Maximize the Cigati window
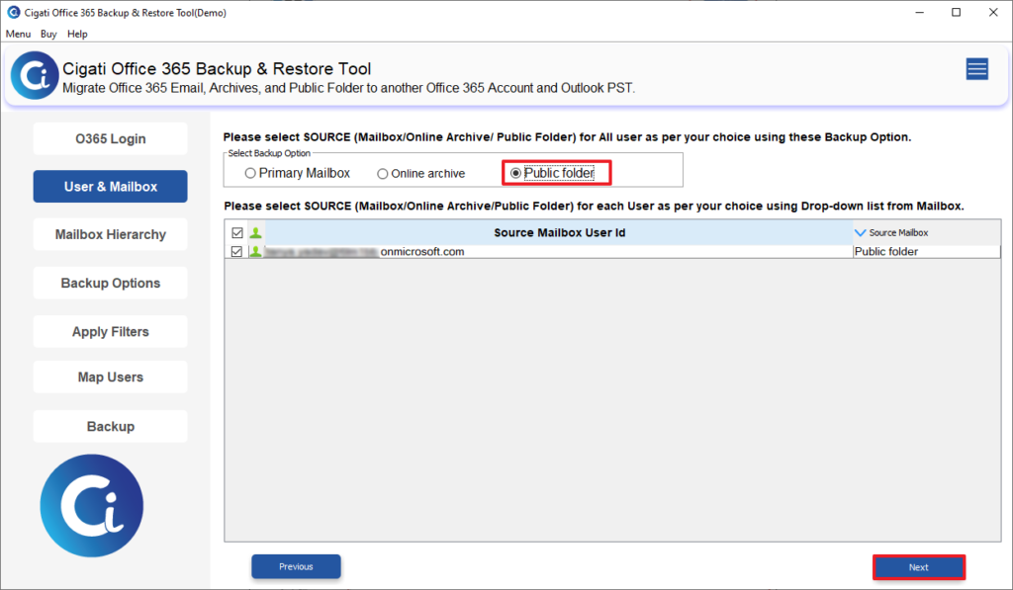 click(957, 12)
